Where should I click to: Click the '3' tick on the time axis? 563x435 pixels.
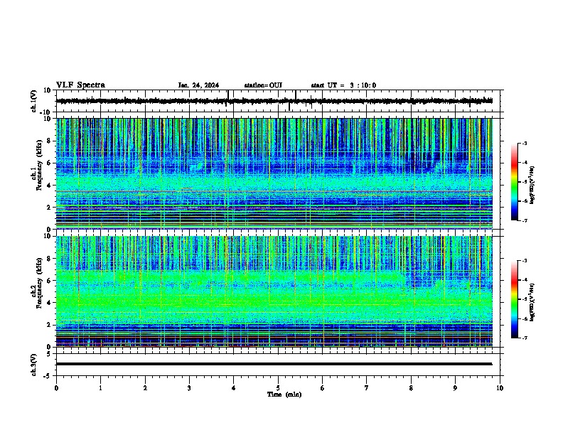tap(189, 388)
